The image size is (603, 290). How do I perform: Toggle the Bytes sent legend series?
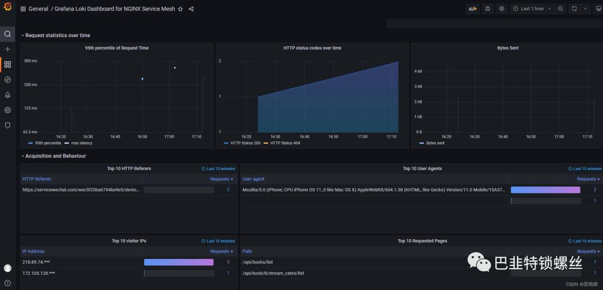tap(435, 143)
